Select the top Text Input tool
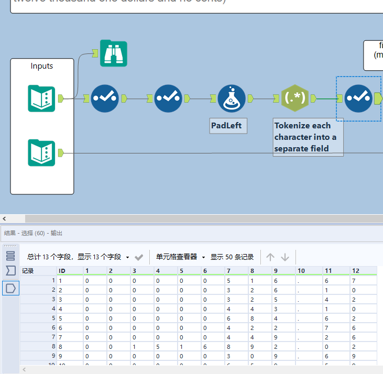This screenshot has height=374, width=383. pyautogui.click(x=41, y=98)
